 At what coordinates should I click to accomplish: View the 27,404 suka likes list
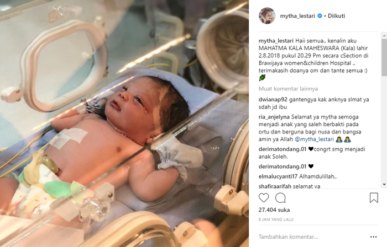274,210
